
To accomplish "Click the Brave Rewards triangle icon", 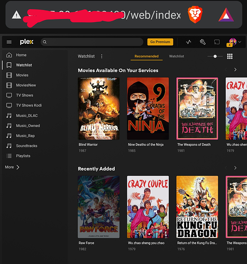I will [226, 15].
